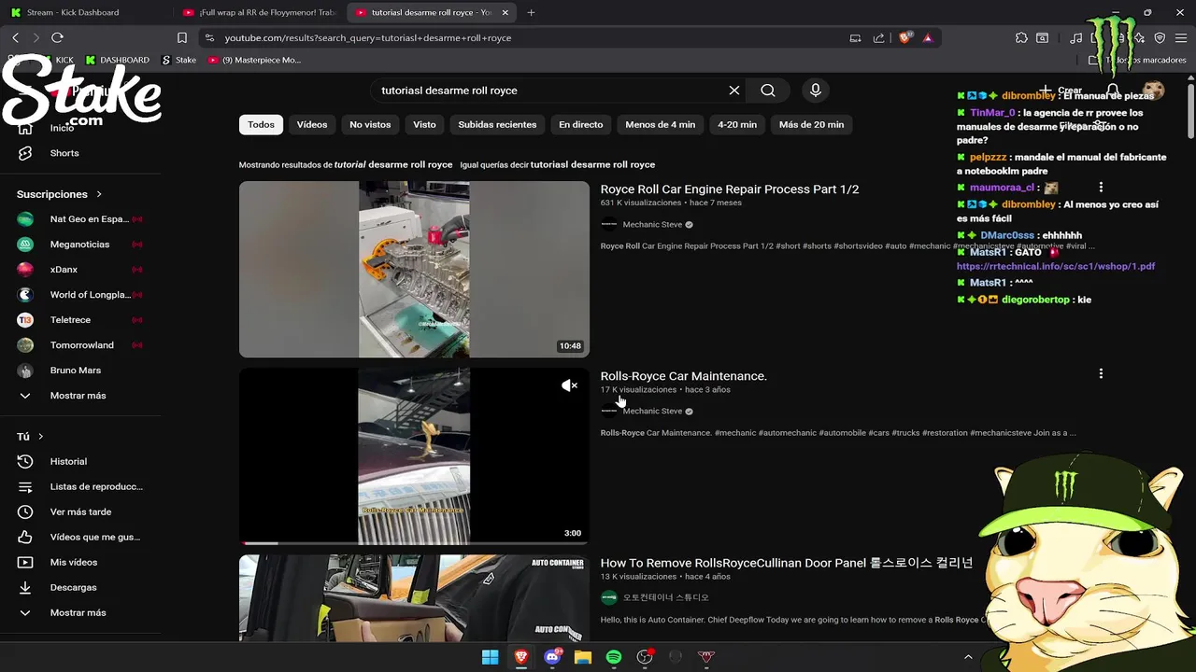The height and width of the screenshot is (672, 1196).
Task: Select the Todos filter chip
Action: 261,124
